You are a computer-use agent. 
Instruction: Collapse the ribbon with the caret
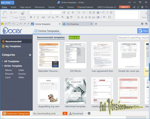pos(130,2)
